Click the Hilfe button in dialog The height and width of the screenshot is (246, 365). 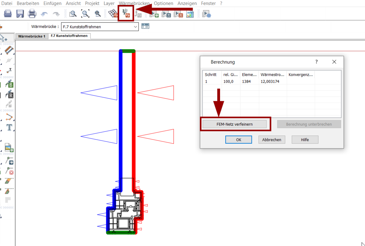[305, 140]
